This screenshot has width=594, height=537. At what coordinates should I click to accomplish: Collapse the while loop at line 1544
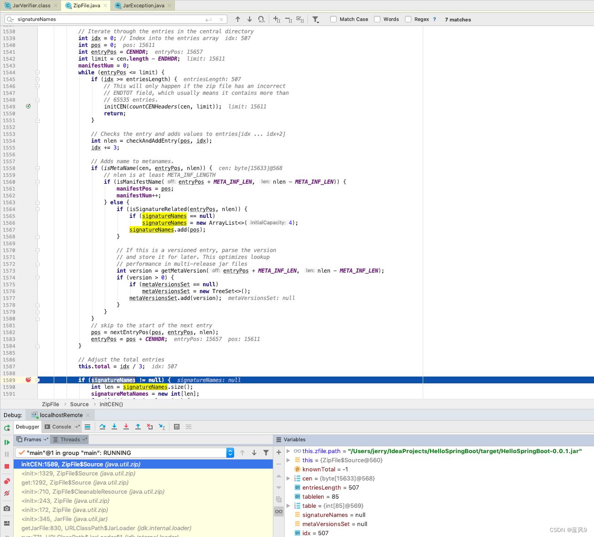click(x=37, y=72)
